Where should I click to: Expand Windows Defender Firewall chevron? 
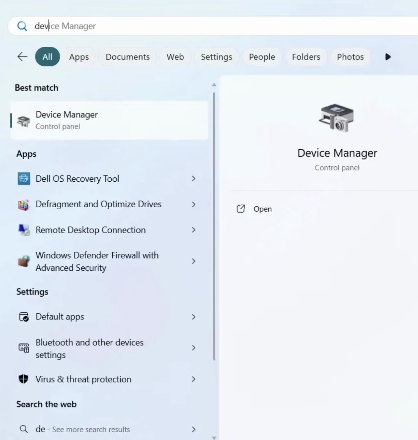(194, 261)
